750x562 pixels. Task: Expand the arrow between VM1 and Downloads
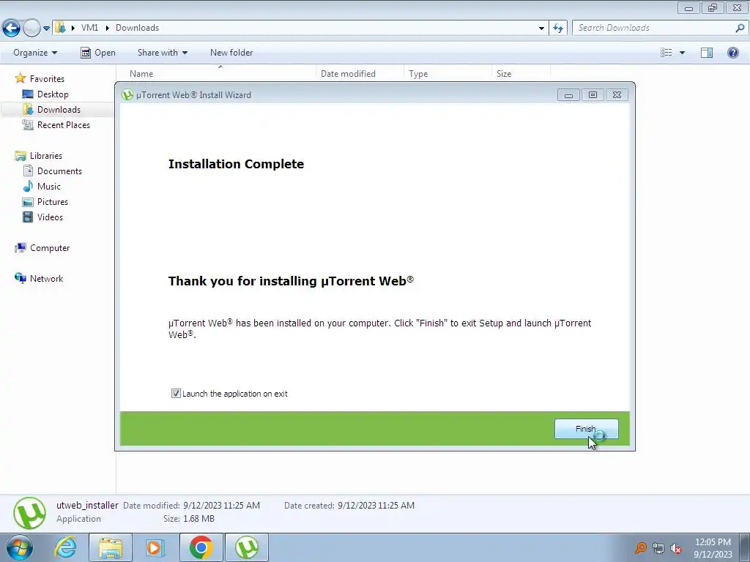pos(107,29)
